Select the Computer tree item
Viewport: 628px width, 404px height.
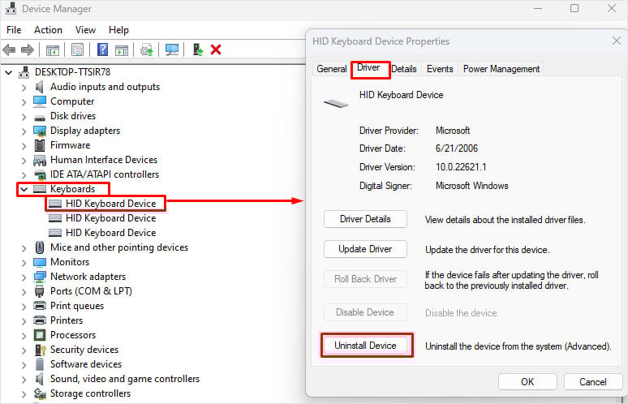[72, 101]
